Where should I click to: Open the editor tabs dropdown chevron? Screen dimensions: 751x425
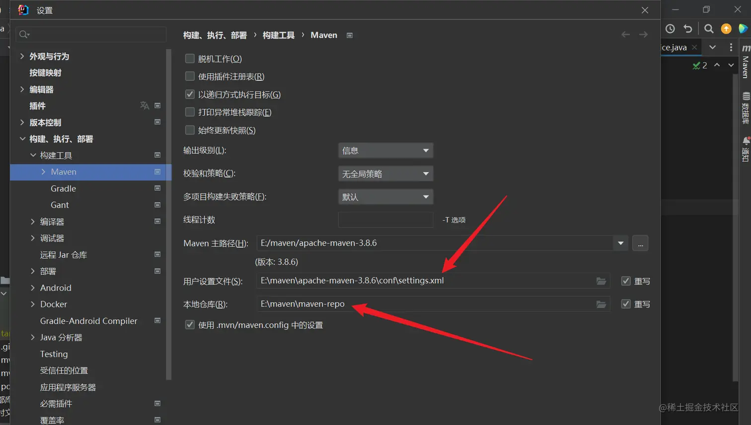[x=712, y=47]
